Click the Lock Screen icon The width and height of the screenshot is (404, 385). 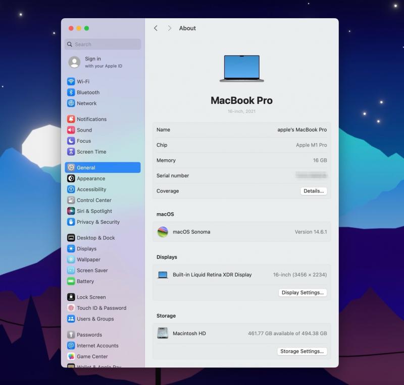(71, 297)
